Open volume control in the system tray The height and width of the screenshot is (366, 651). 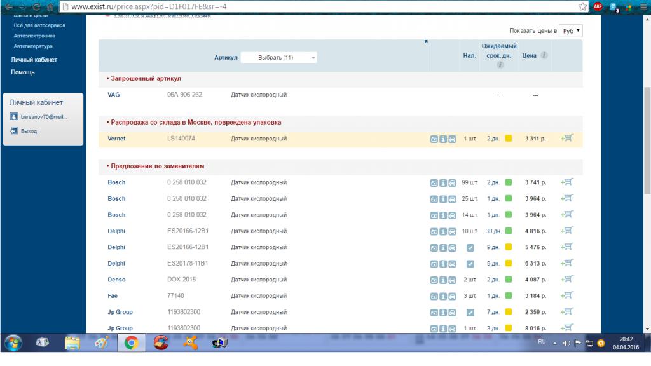click(x=566, y=343)
